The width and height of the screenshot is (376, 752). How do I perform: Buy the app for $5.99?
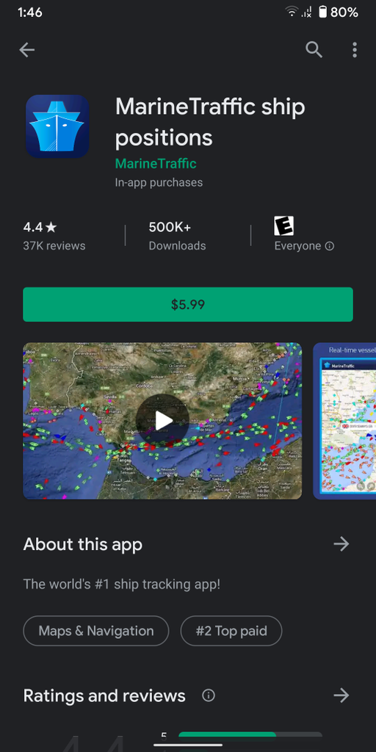click(x=188, y=305)
